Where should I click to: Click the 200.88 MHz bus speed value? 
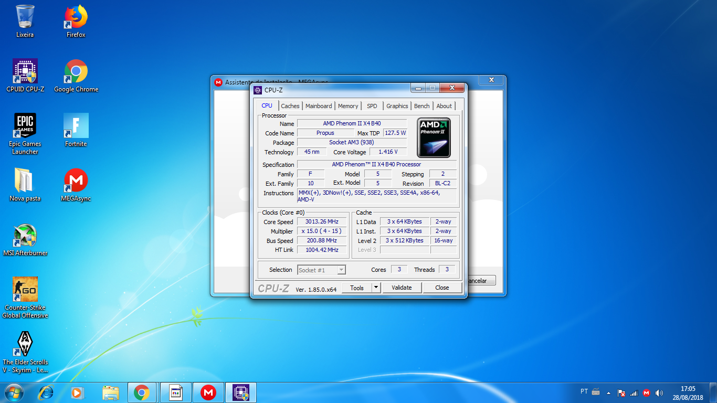click(322, 240)
